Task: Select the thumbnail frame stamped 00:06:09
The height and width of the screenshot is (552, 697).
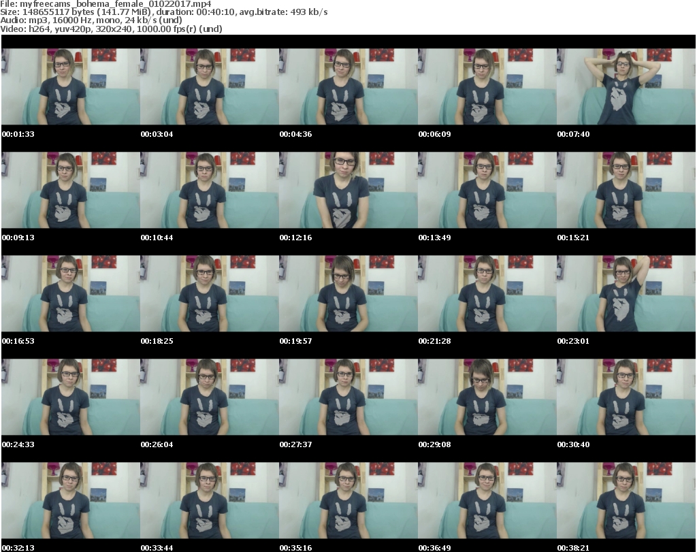Action: [487, 86]
